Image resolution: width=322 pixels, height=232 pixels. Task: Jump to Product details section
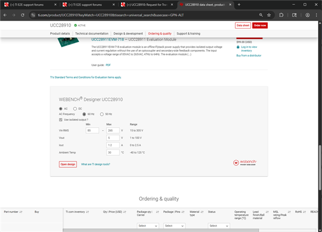click(60, 33)
